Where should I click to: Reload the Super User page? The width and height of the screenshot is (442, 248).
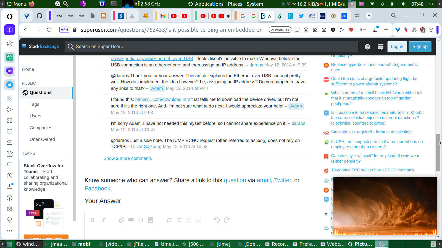pos(49,30)
